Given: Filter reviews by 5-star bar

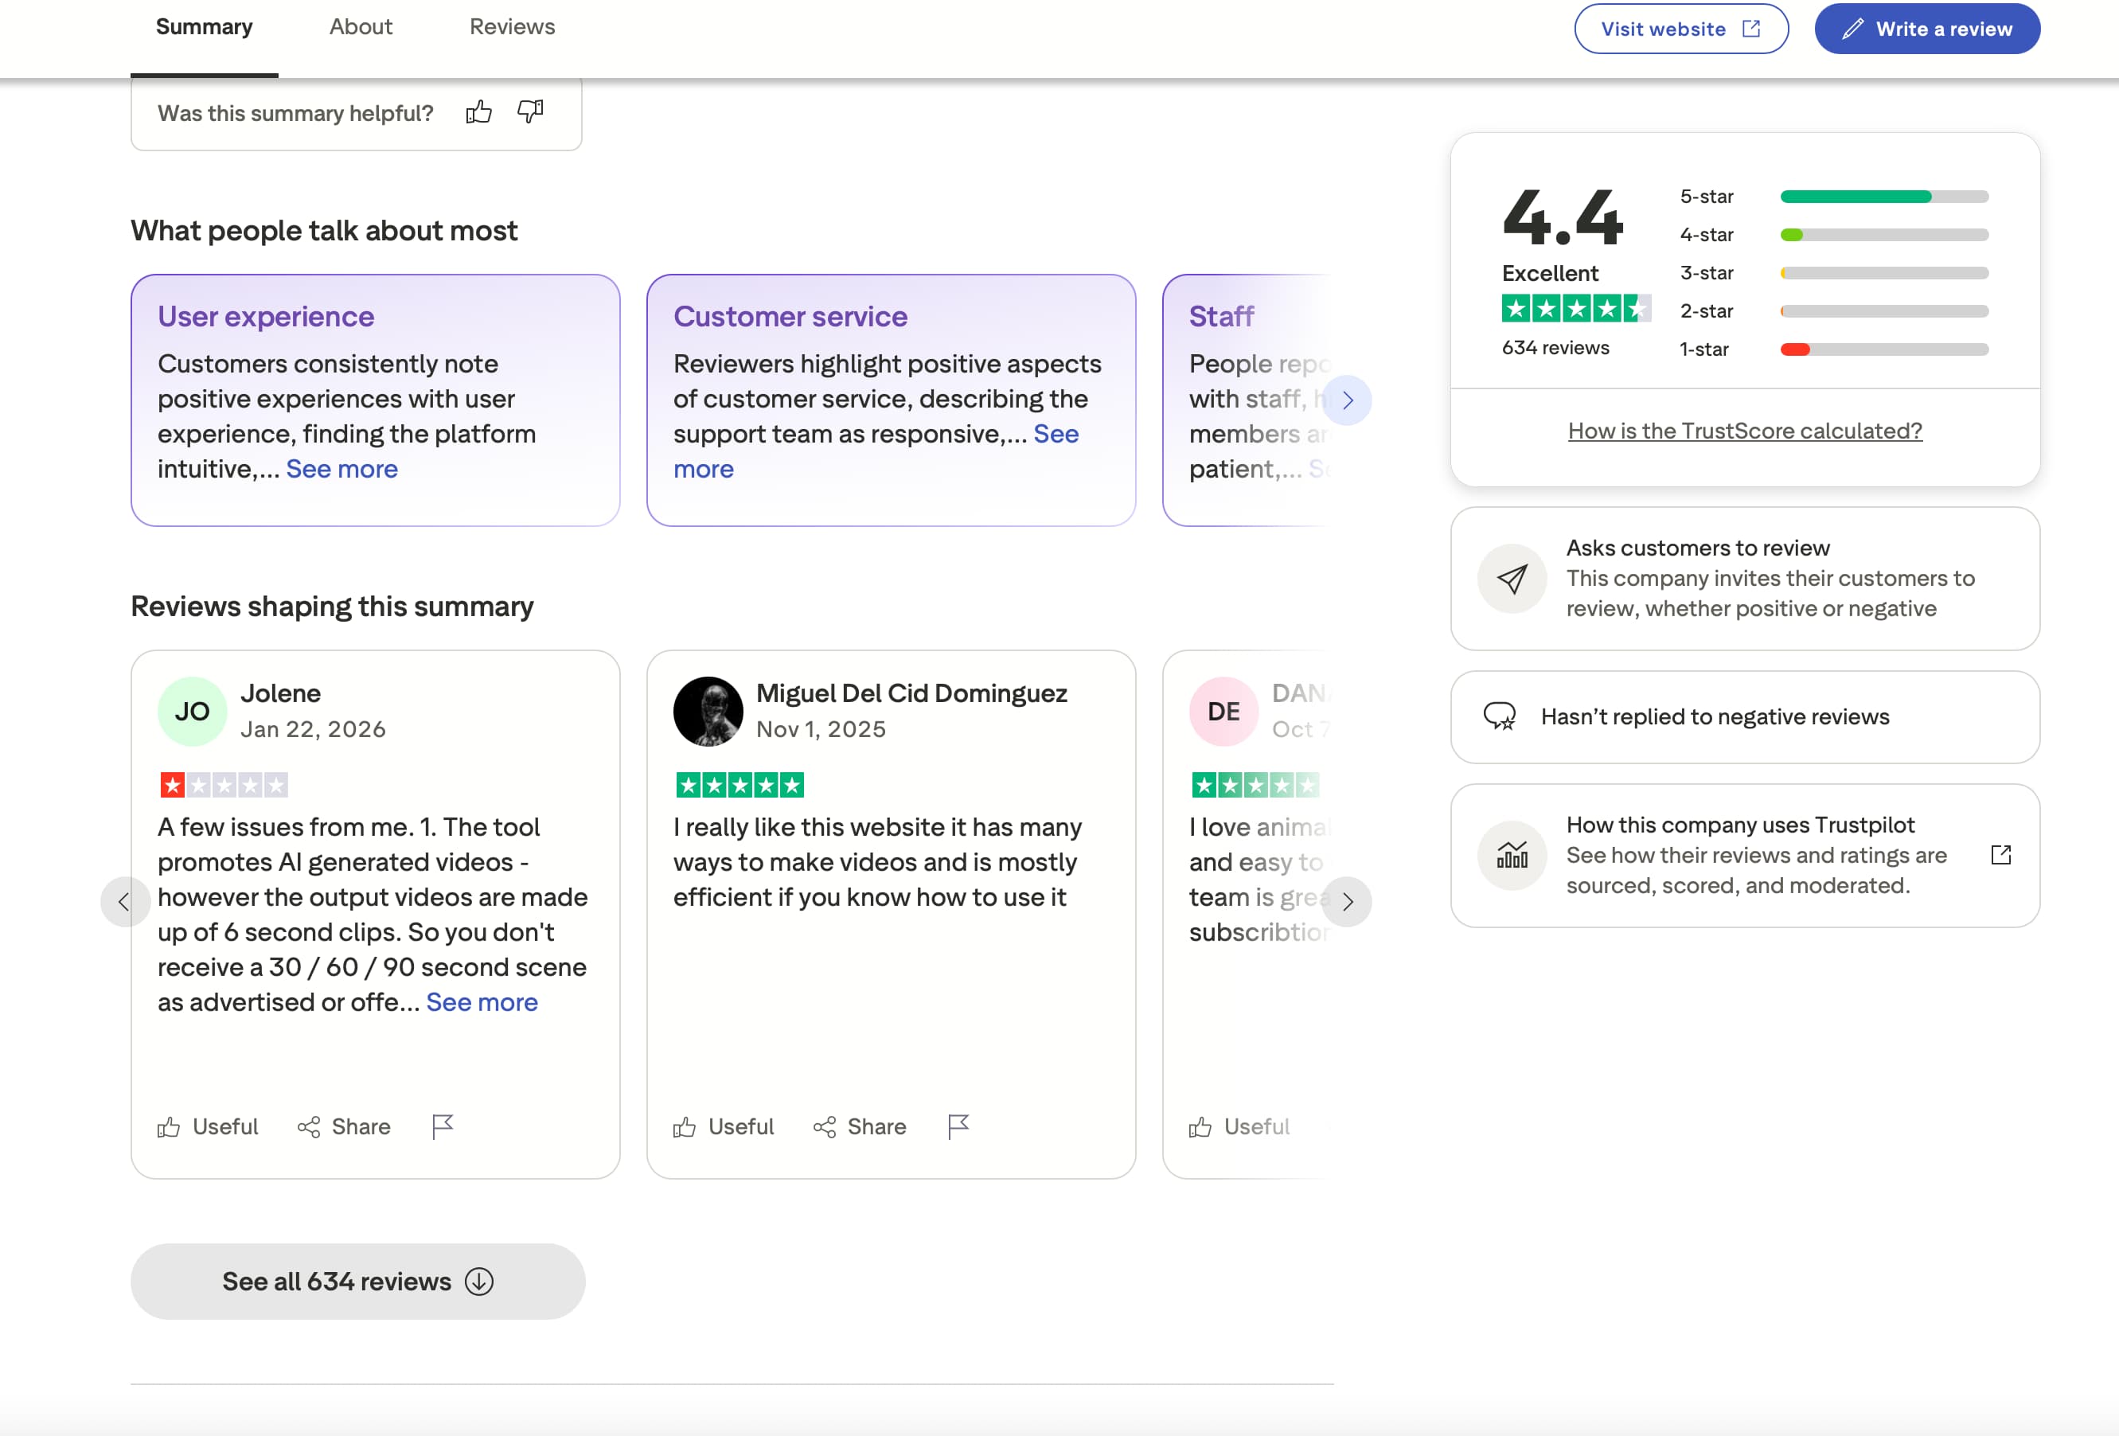Looking at the screenshot, I should coord(1885,197).
